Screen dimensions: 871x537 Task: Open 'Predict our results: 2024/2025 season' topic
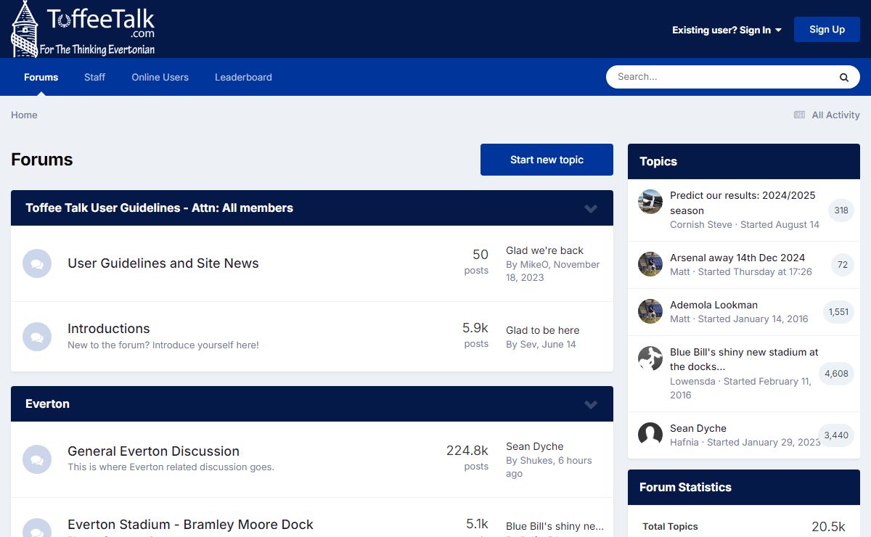pyautogui.click(x=743, y=202)
